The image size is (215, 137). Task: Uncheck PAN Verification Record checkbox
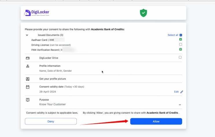[x=181, y=49]
